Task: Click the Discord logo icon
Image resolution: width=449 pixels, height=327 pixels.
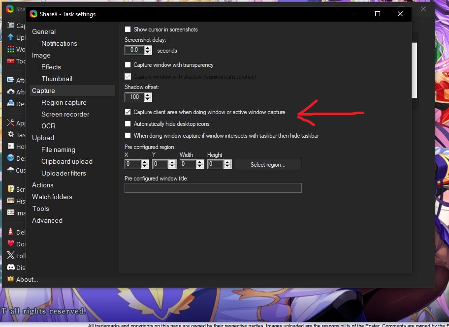Action: [x=11, y=267]
